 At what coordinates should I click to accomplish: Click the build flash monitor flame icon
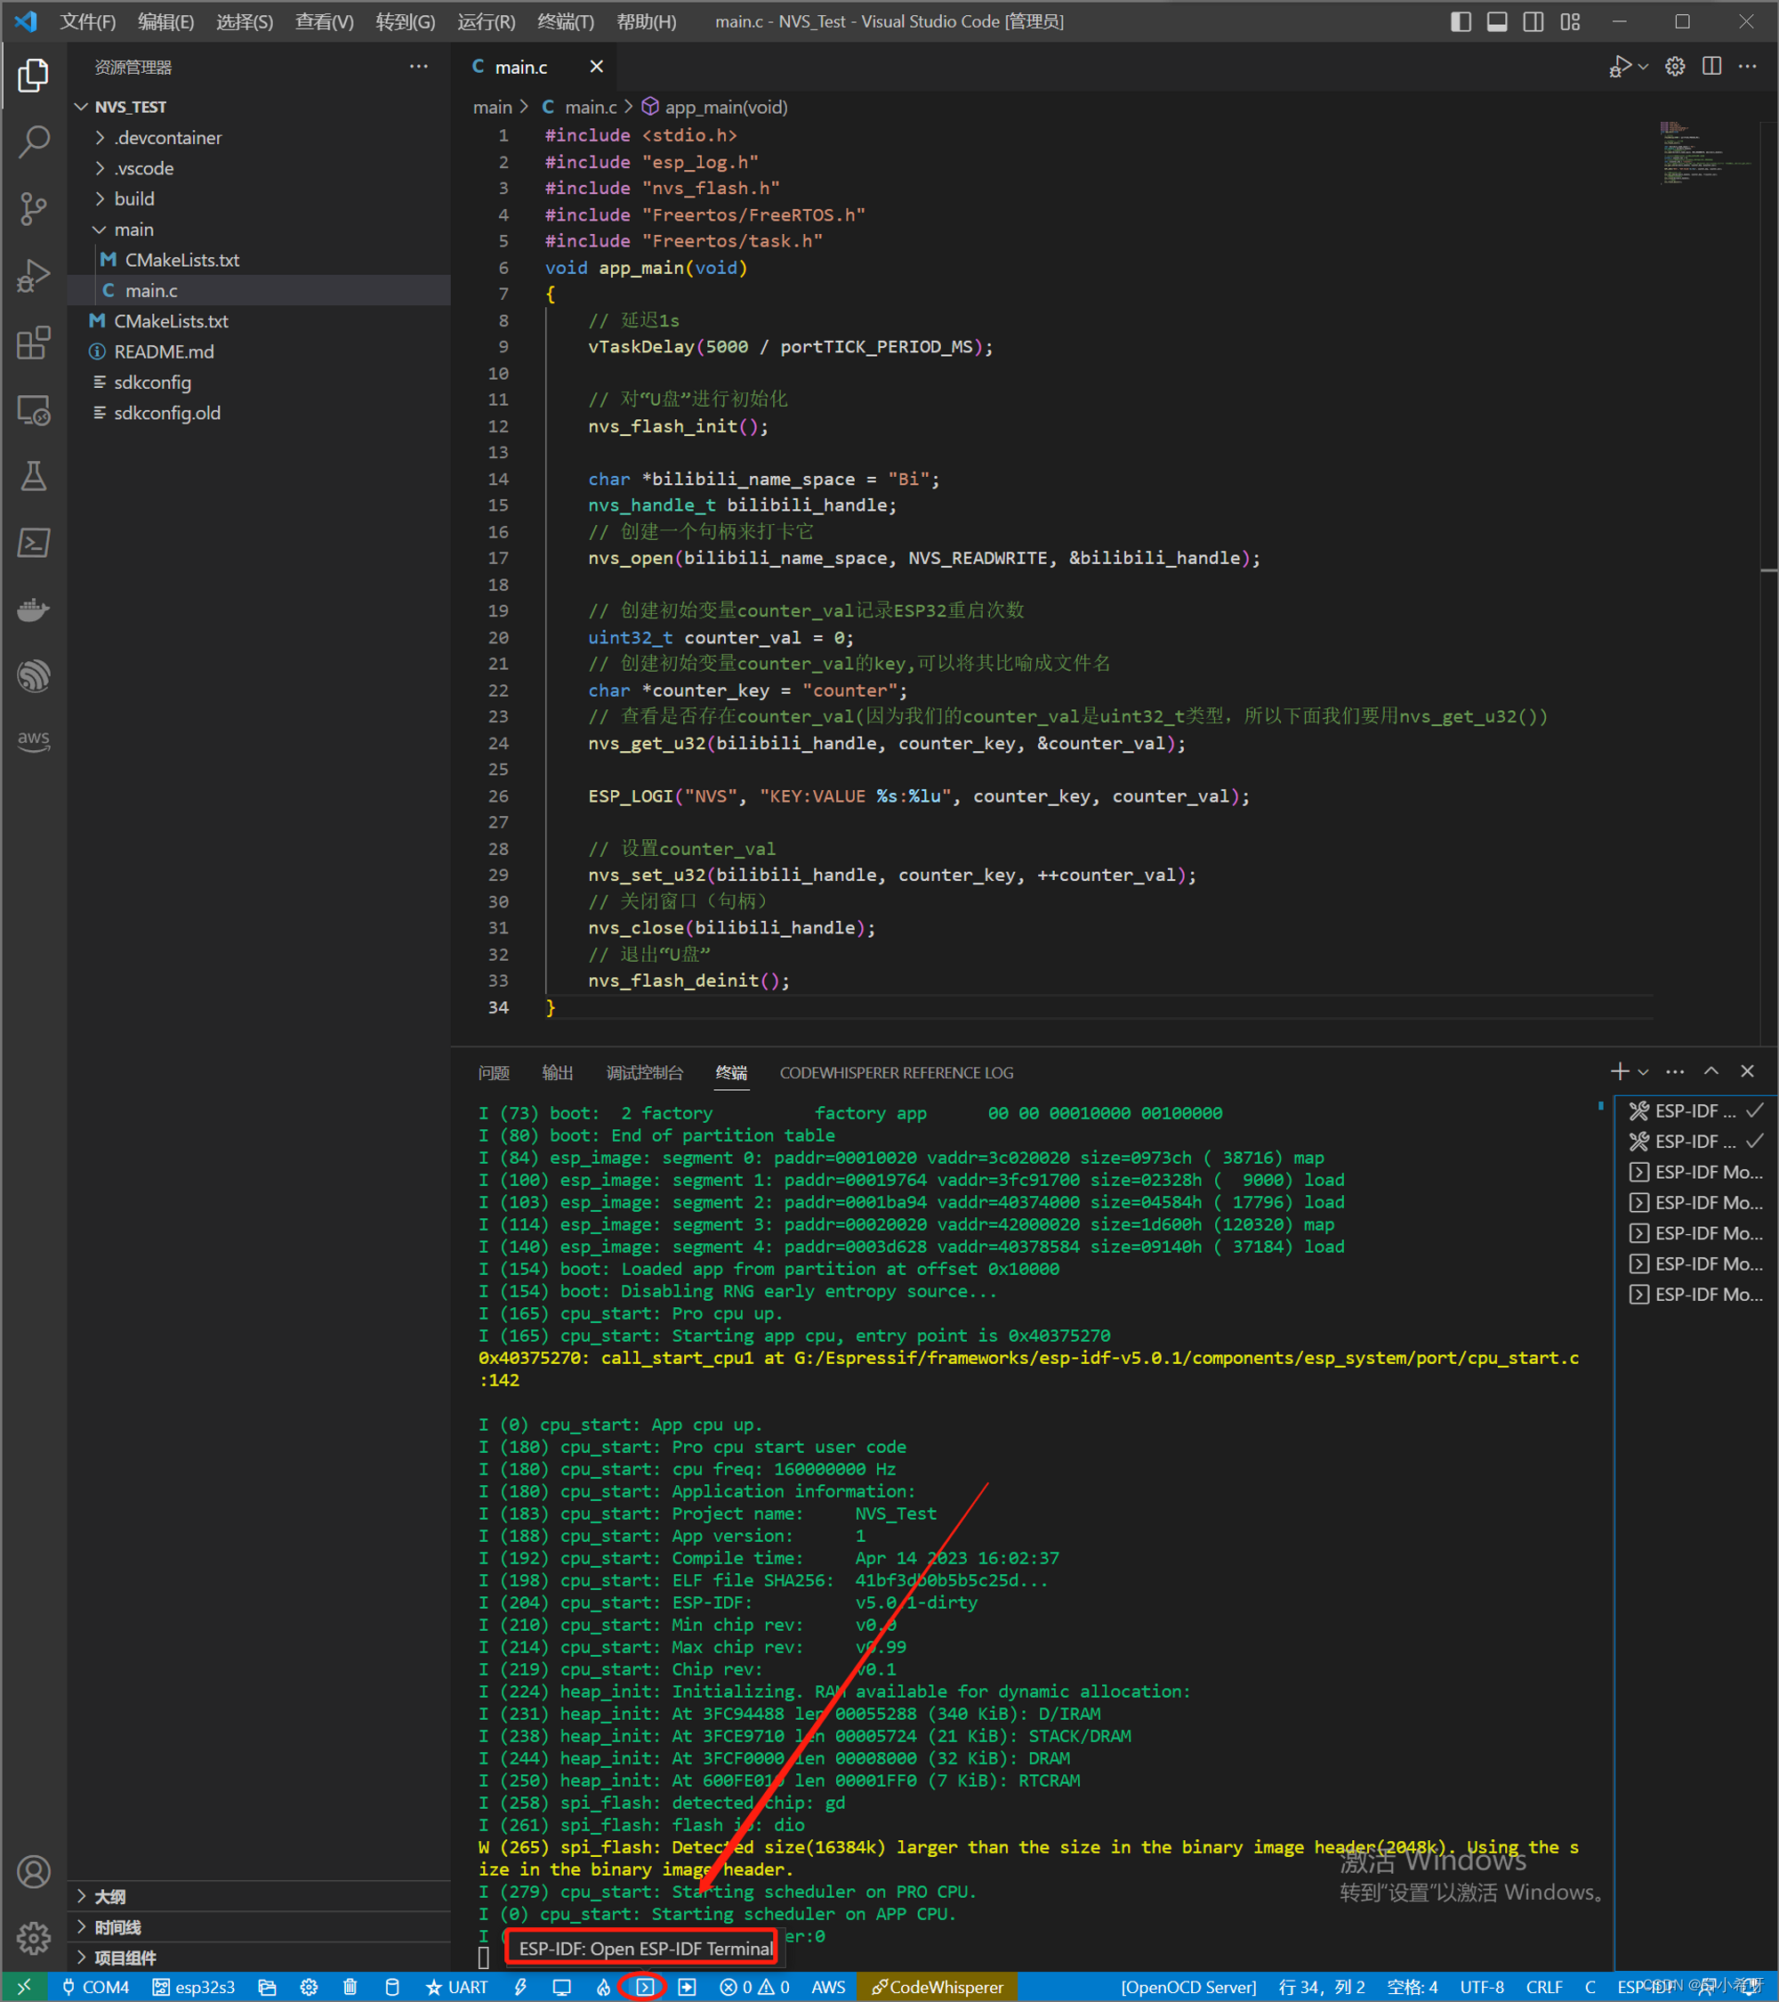[x=603, y=1987]
